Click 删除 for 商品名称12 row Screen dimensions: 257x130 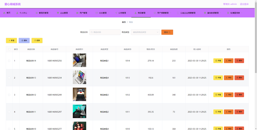239,95
